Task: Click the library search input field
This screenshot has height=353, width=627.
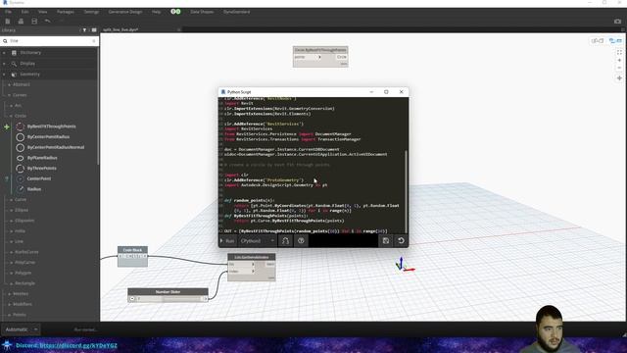Action: pyautogui.click(x=50, y=41)
